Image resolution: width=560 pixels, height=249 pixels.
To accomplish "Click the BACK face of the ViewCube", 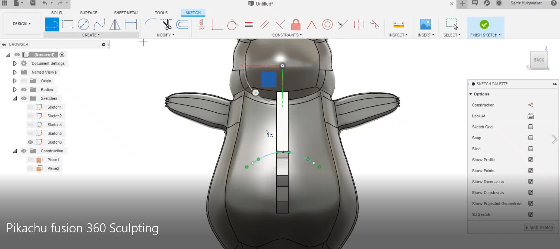I will pos(539,60).
